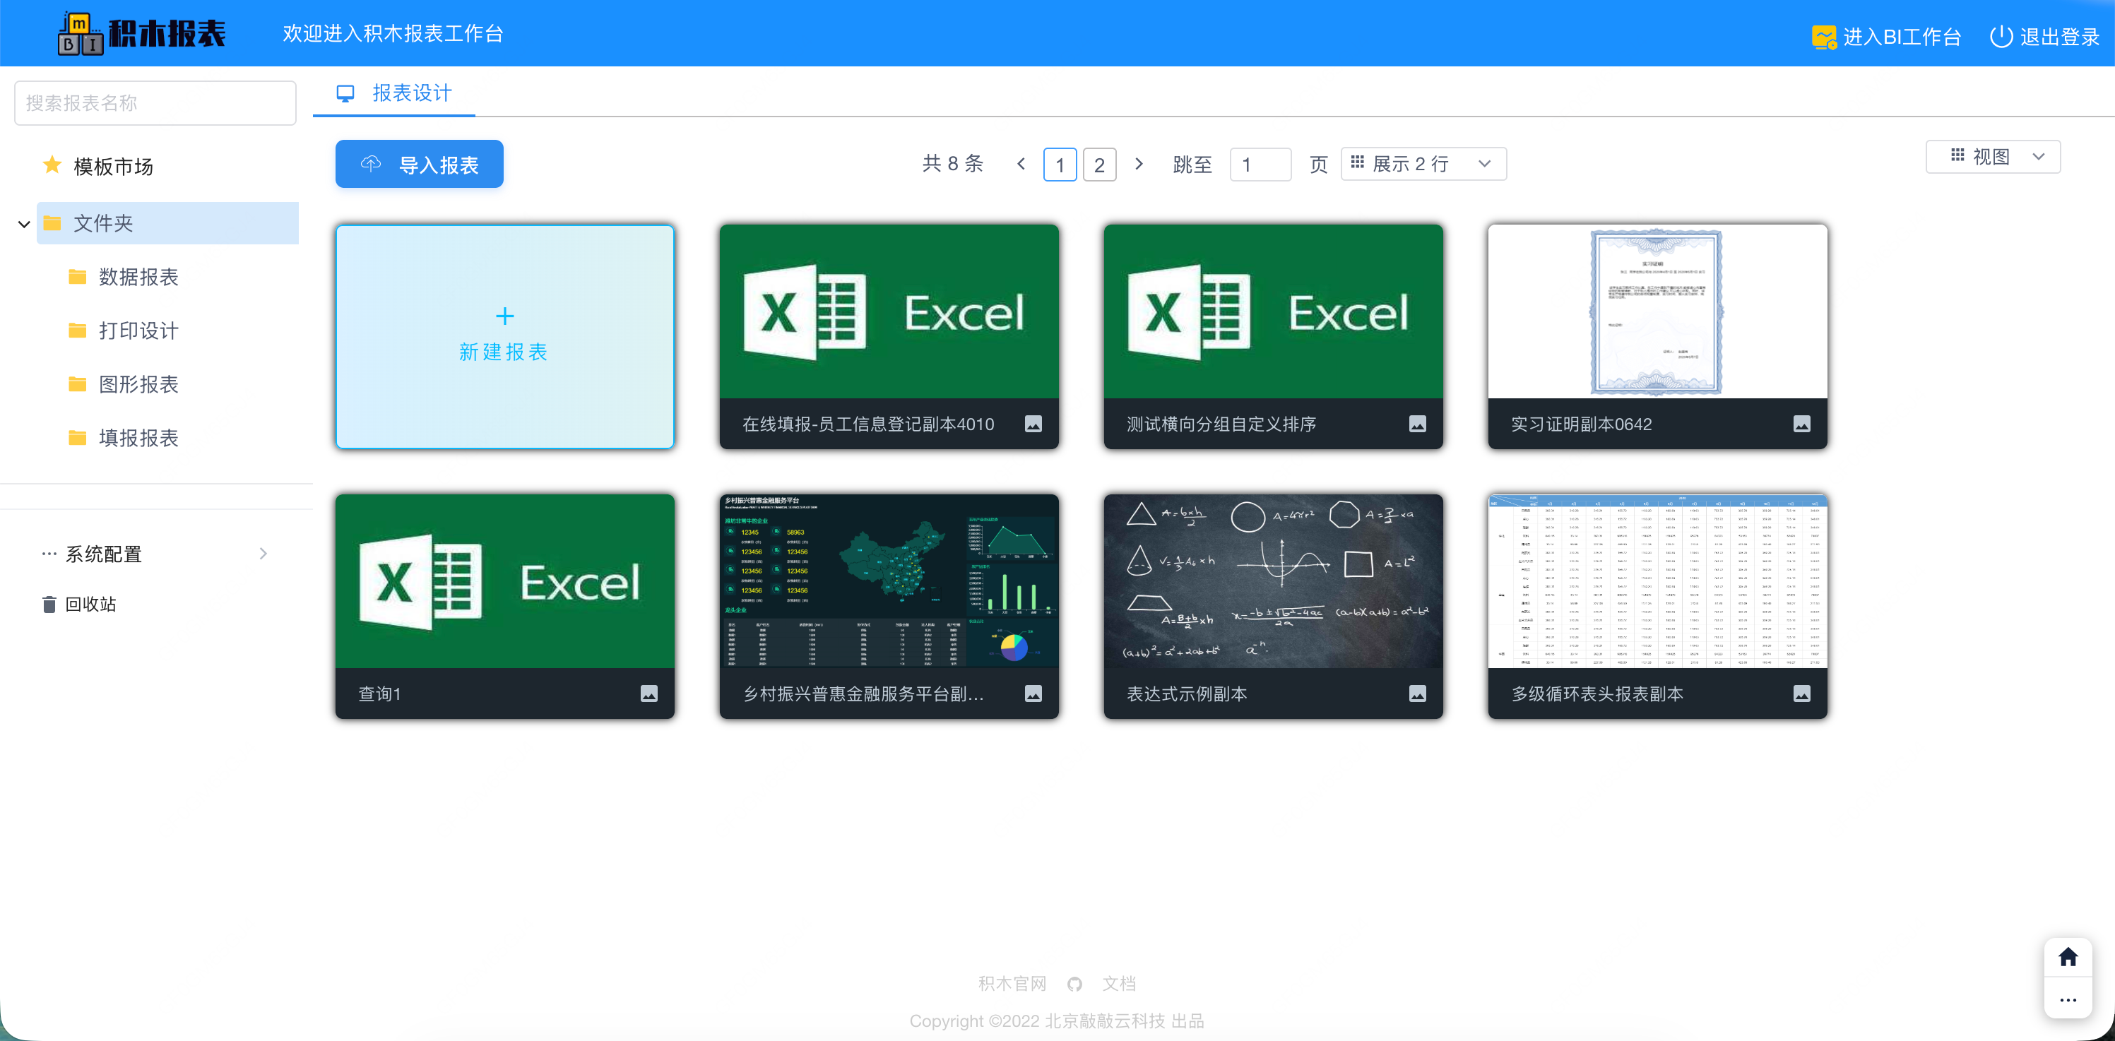The image size is (2115, 1041).
Task: Open the BI workbench icon
Action: pos(1823,37)
